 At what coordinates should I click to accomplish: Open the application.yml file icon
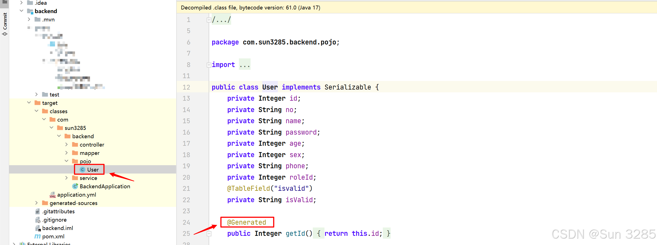tap(53, 195)
